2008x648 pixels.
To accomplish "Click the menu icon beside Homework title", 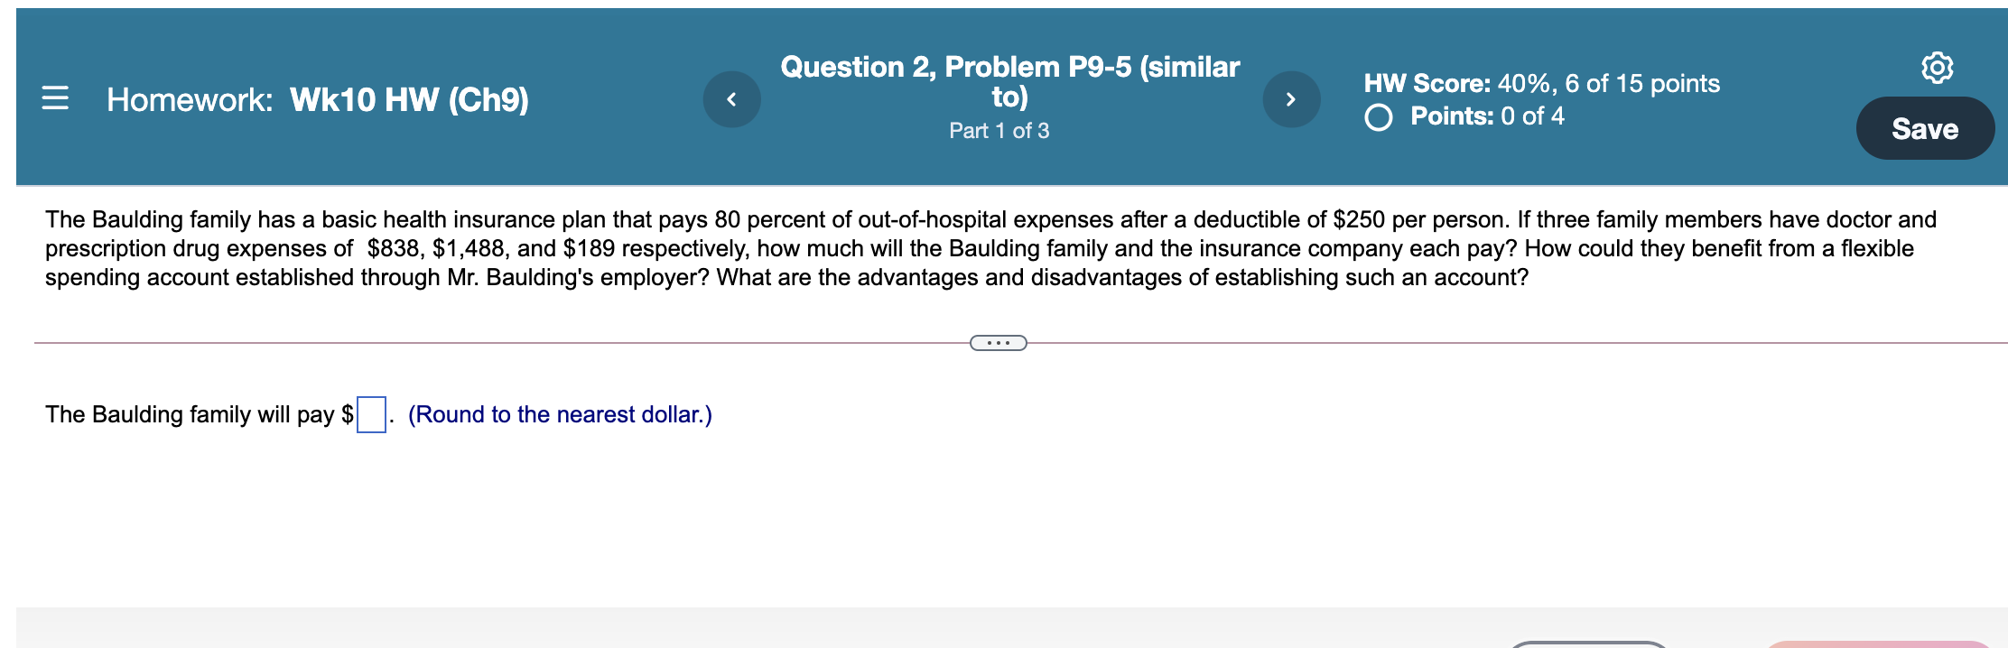I will coord(56,99).
